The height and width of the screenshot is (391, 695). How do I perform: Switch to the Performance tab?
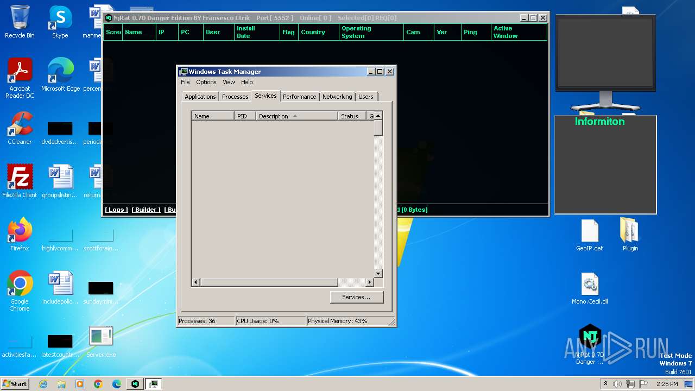click(300, 97)
